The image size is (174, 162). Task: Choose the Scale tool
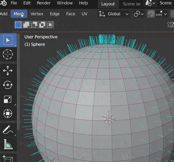(x=8, y=99)
